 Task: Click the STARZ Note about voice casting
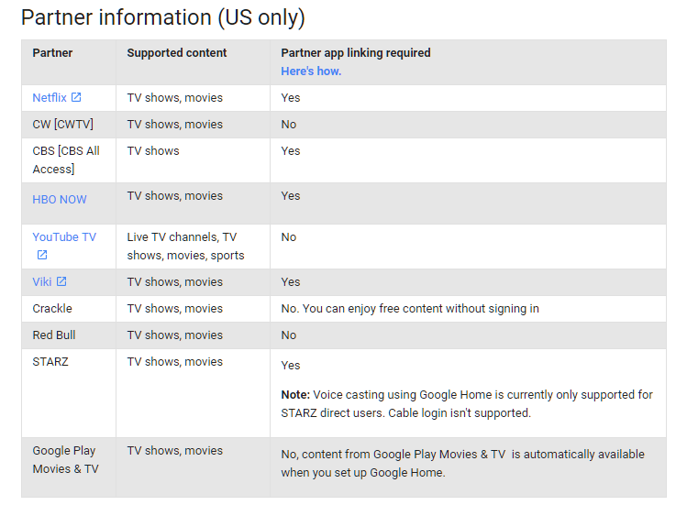click(x=467, y=404)
